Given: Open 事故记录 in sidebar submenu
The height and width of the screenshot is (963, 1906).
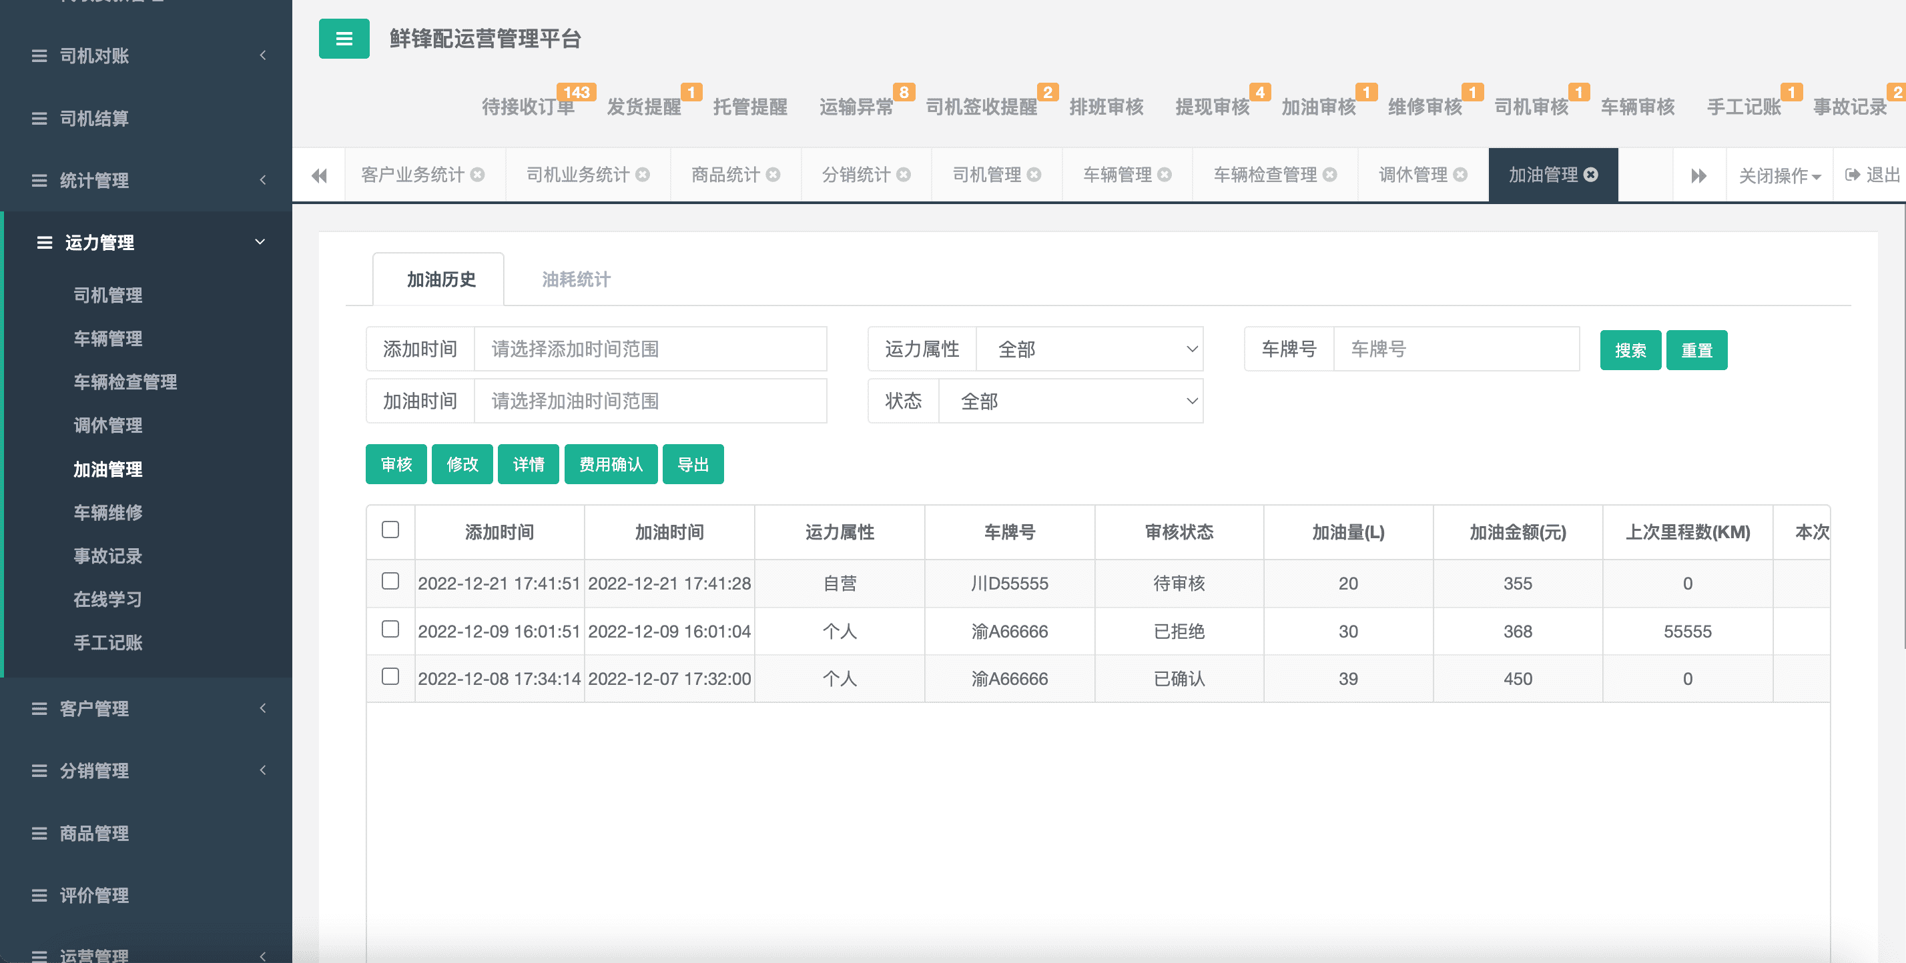Looking at the screenshot, I should click(108, 556).
